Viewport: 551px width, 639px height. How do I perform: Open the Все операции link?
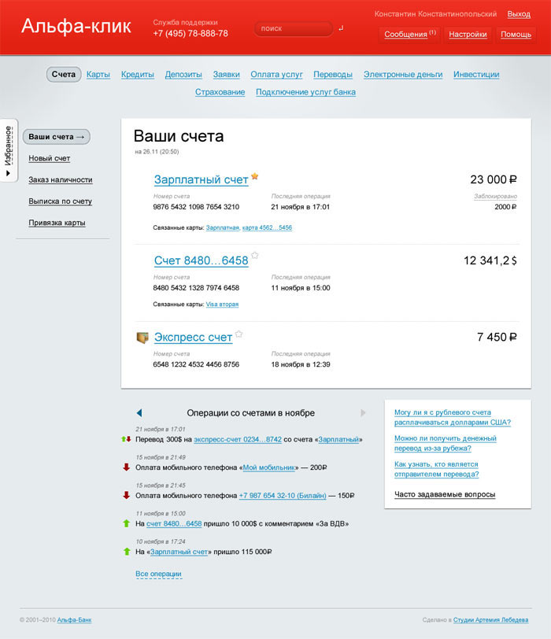158,574
